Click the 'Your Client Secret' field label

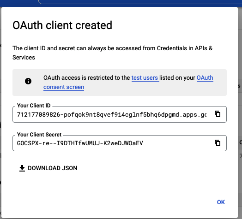(x=39, y=135)
